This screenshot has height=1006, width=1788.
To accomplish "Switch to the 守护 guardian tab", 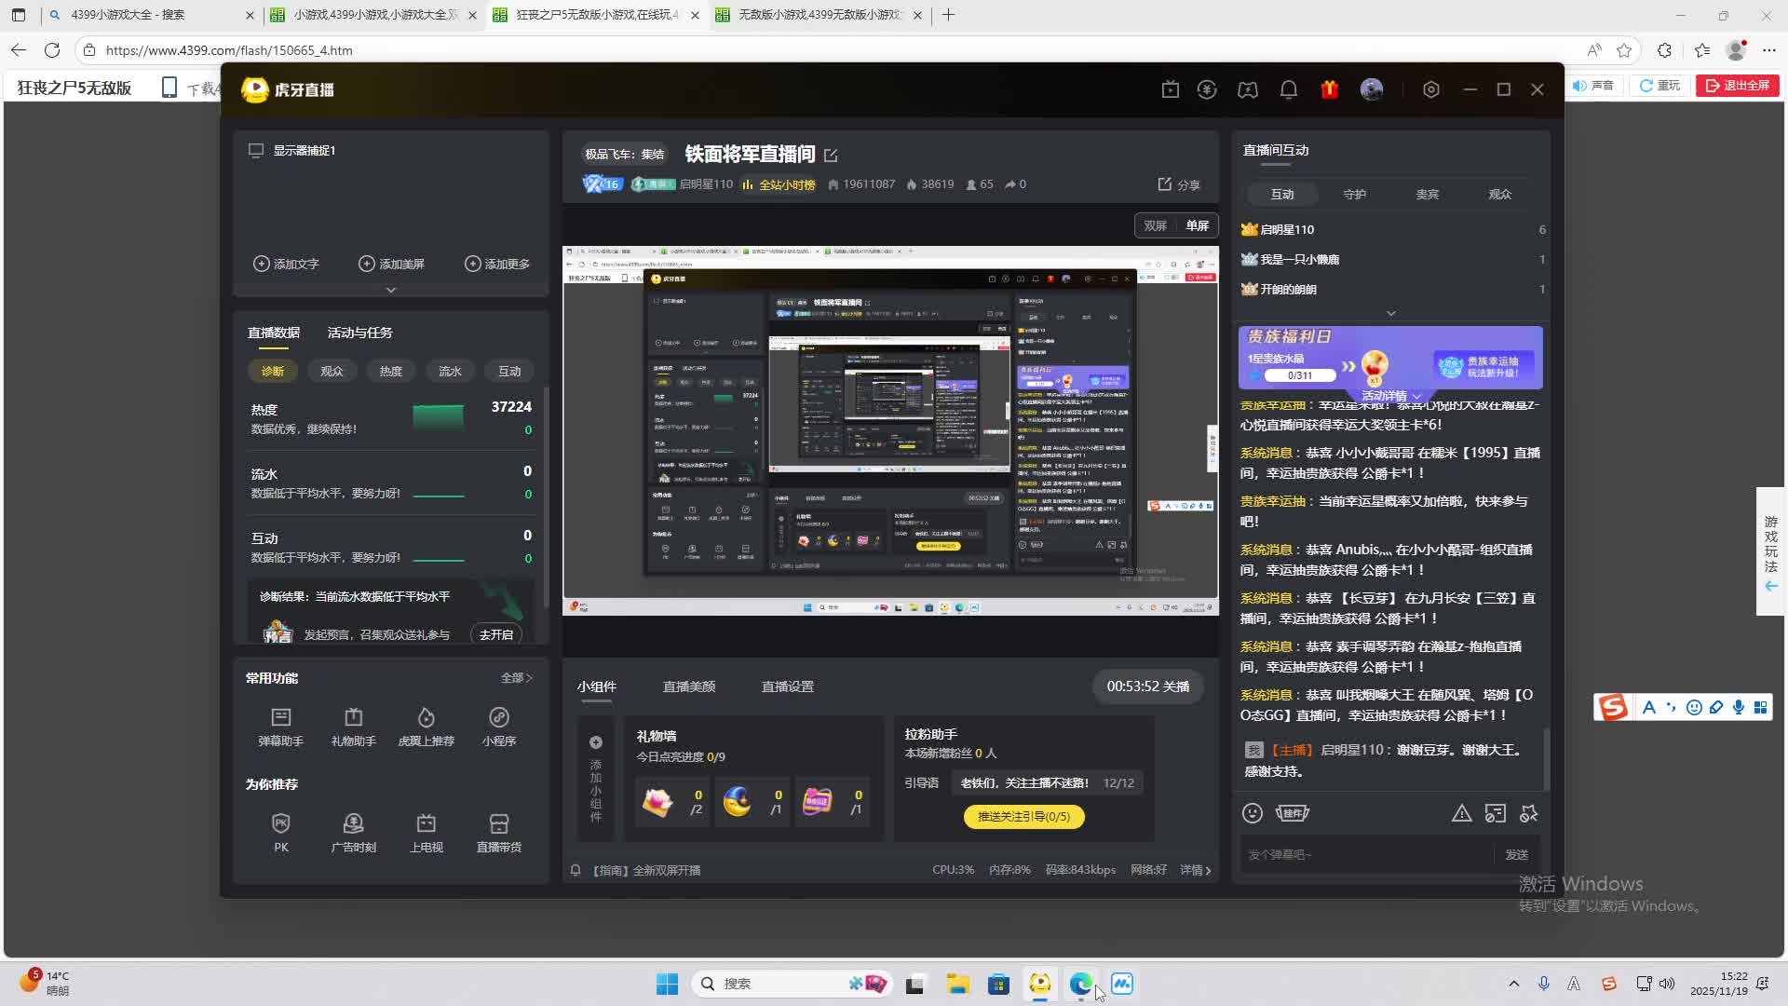I will tap(1355, 194).
